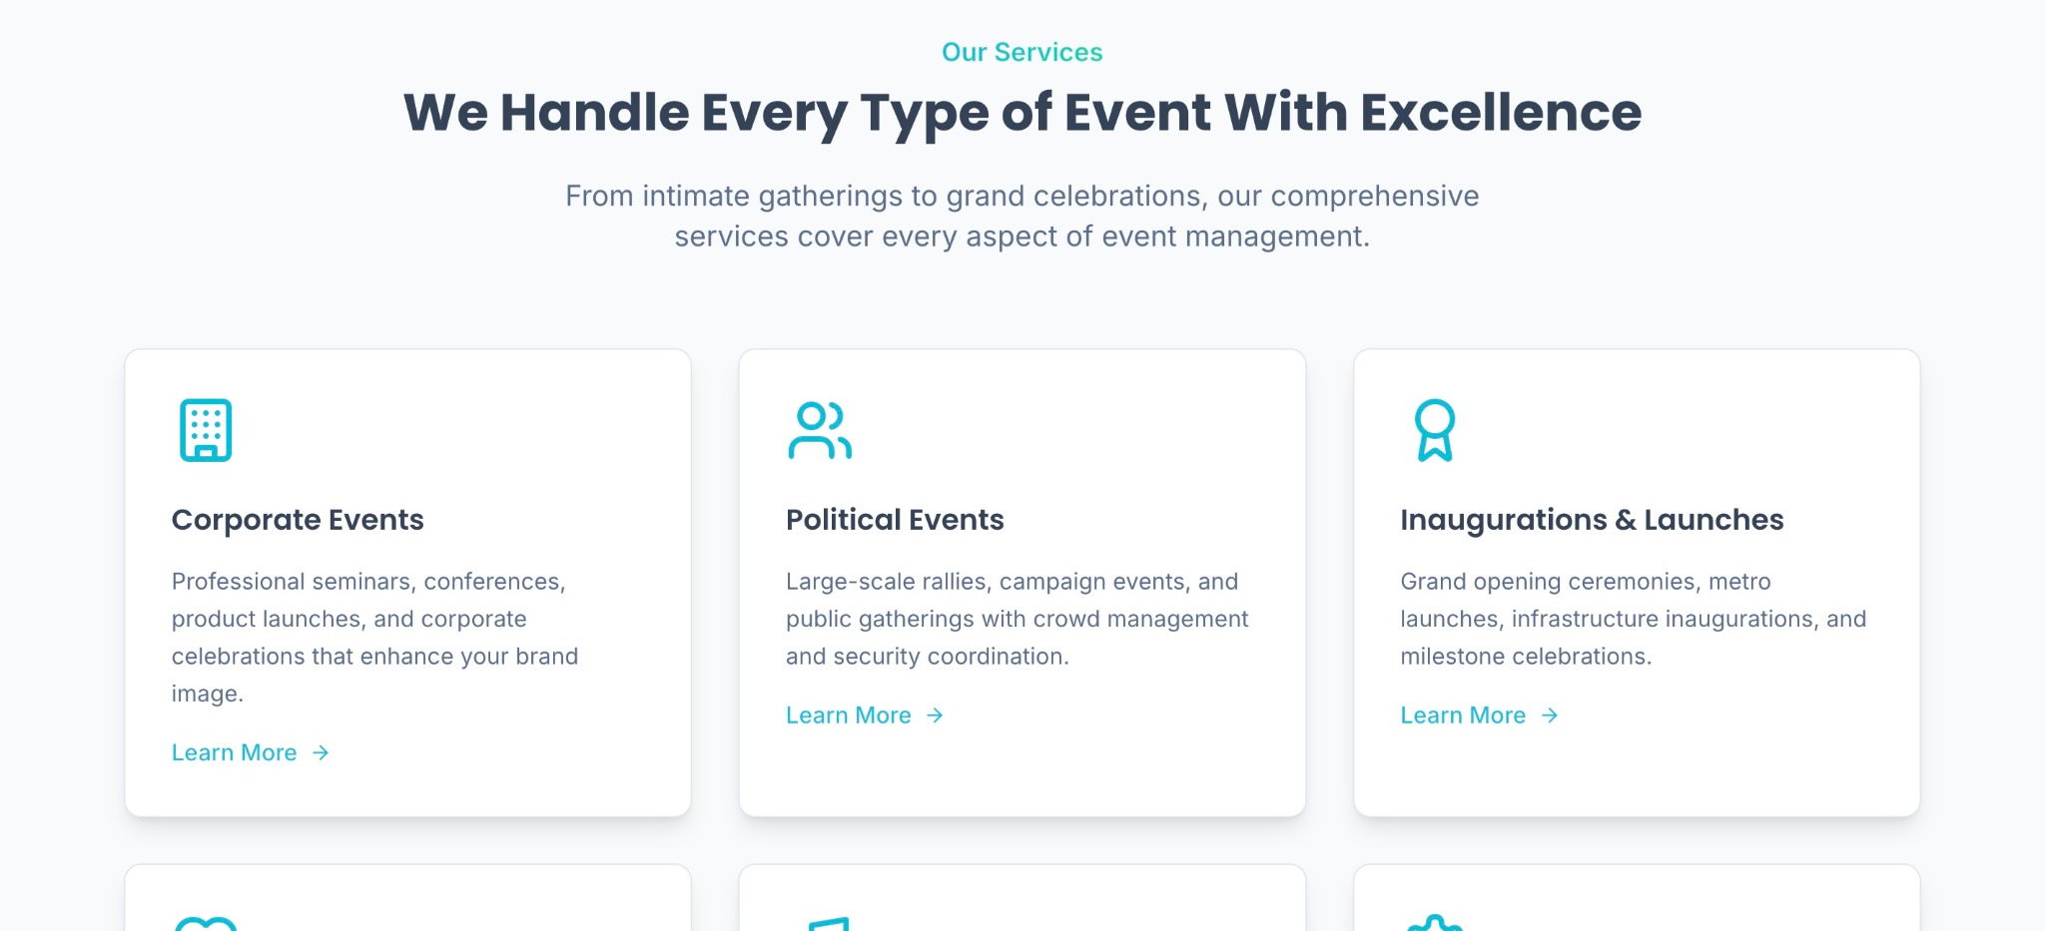
Task: Click the "We Handle Every Type" heading
Action: tap(1022, 112)
